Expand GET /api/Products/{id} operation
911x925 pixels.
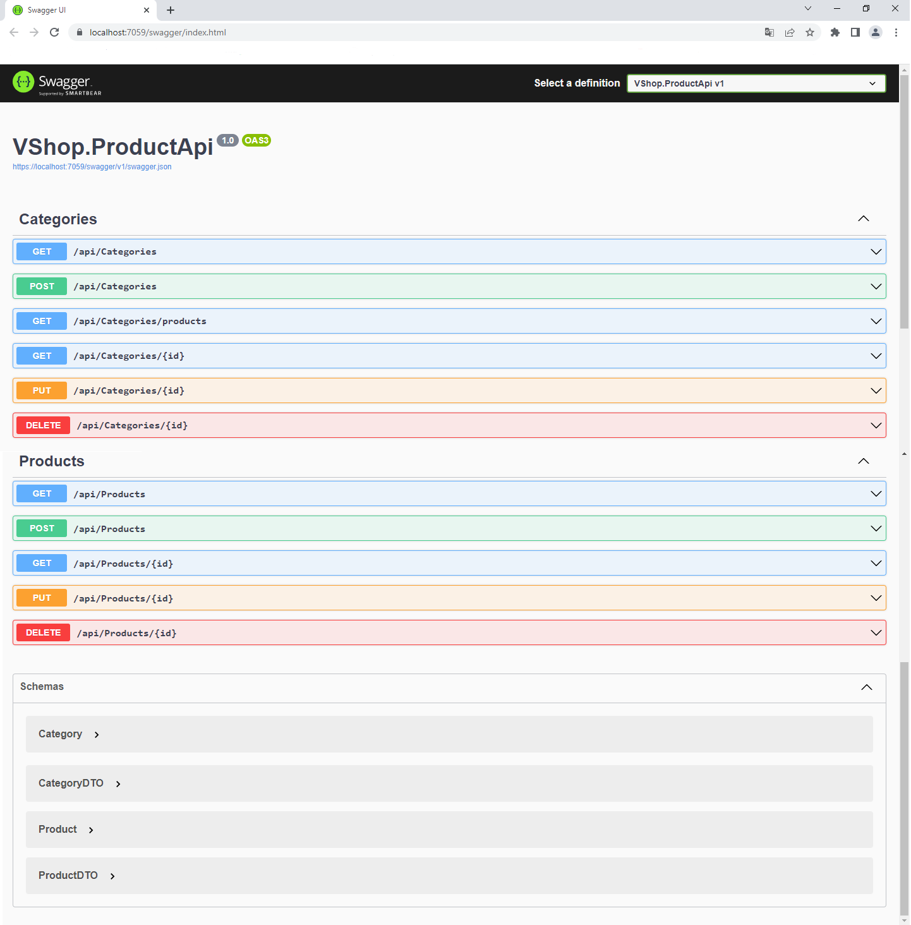(449, 563)
